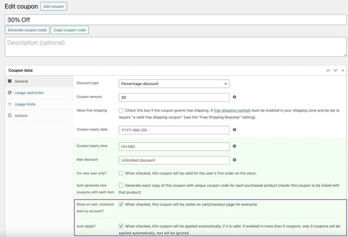Enable the Allow free shipping checkbox
348x237 pixels.
click(121, 110)
